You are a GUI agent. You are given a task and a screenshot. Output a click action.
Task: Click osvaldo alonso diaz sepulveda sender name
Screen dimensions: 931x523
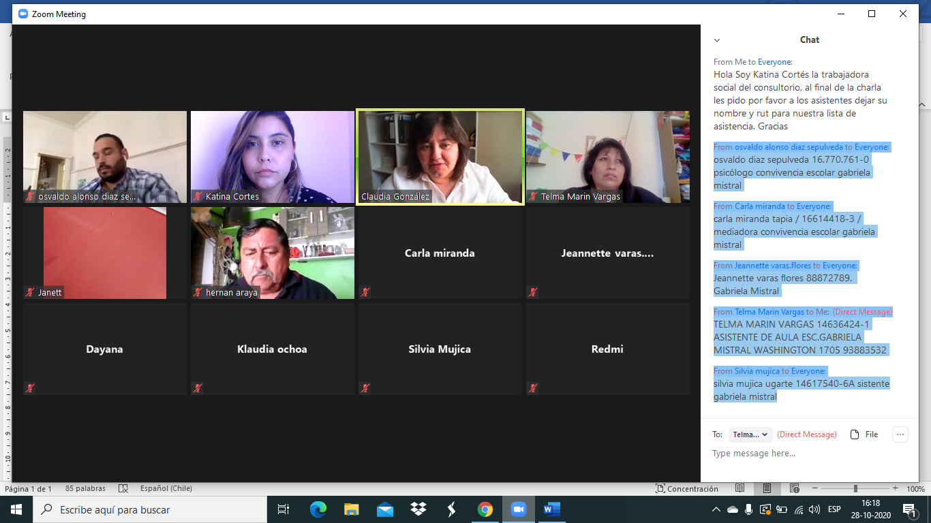789,147
